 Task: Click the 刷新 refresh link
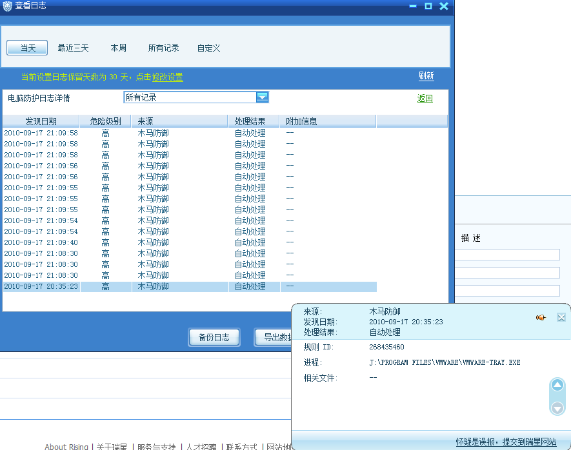coord(426,76)
